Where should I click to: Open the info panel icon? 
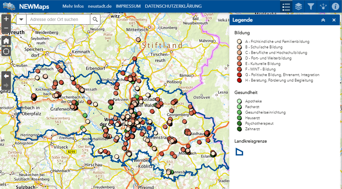(335, 6)
